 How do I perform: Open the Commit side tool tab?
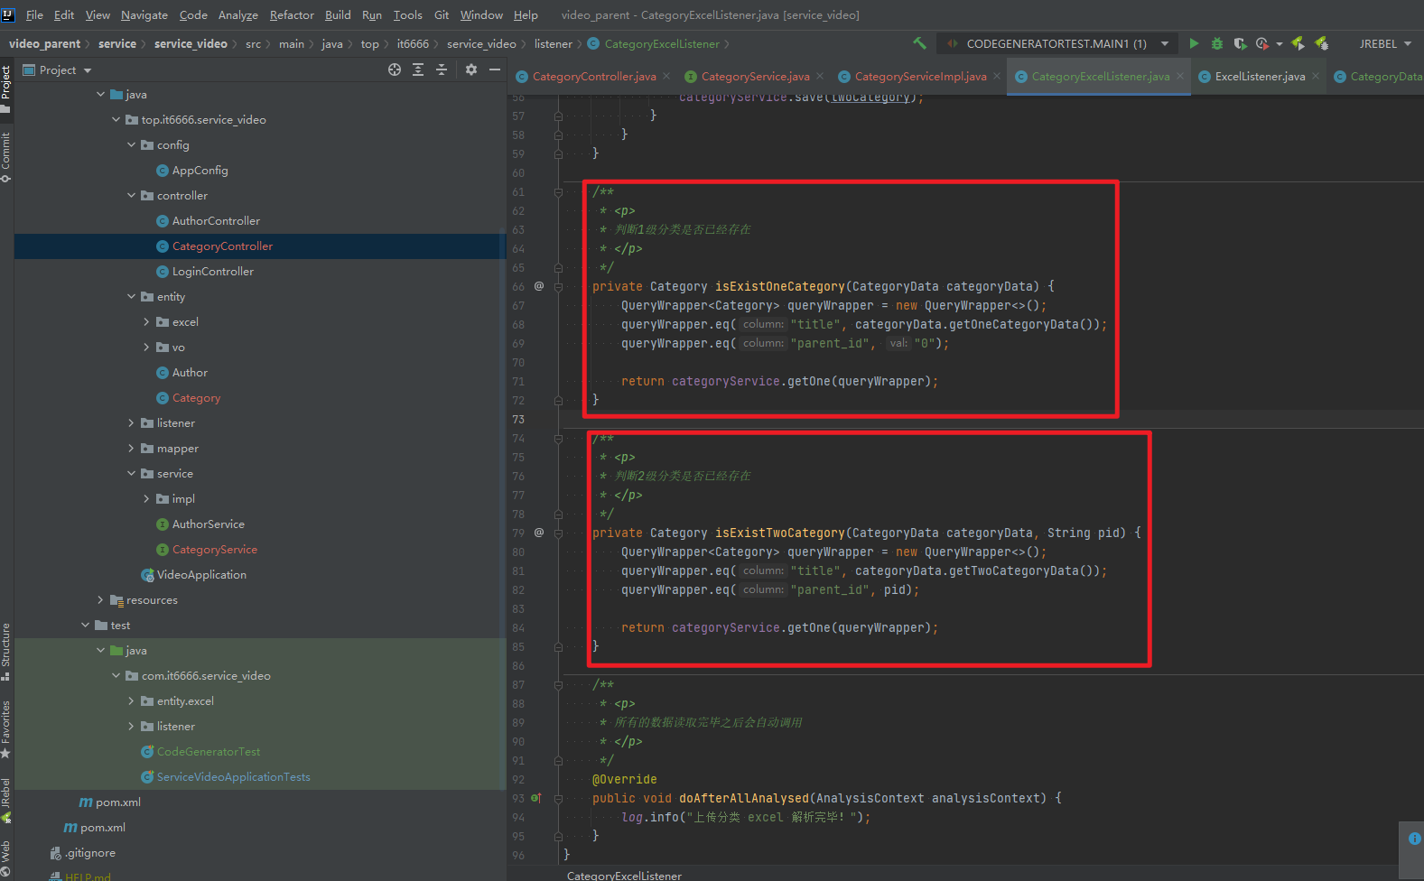click(6, 157)
